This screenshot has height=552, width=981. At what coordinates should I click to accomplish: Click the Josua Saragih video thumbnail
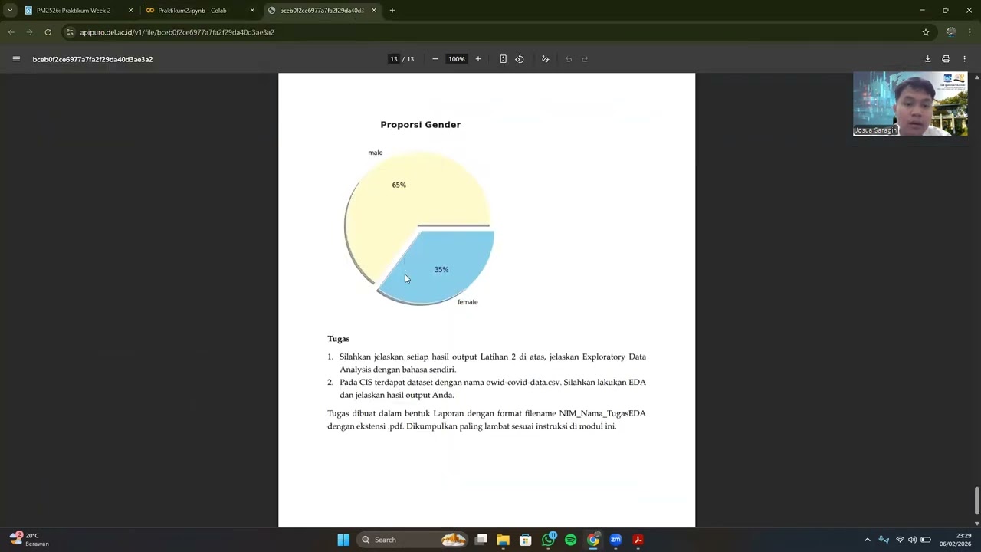[x=910, y=104]
